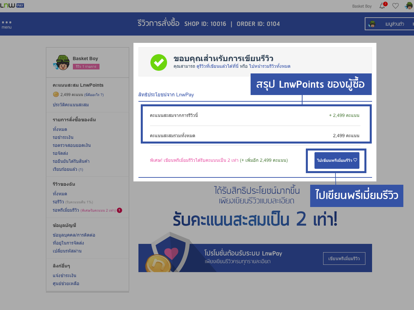Click the นี่คืออะไร help link
This screenshot has width=414, height=310.
pyautogui.click(x=94, y=95)
